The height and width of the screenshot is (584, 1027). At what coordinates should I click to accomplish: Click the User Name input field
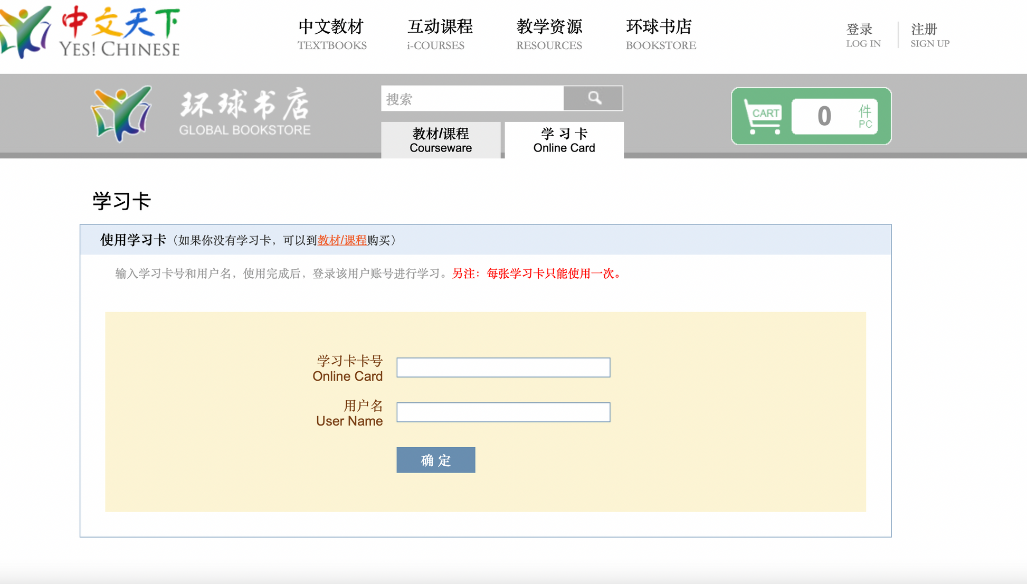(503, 412)
